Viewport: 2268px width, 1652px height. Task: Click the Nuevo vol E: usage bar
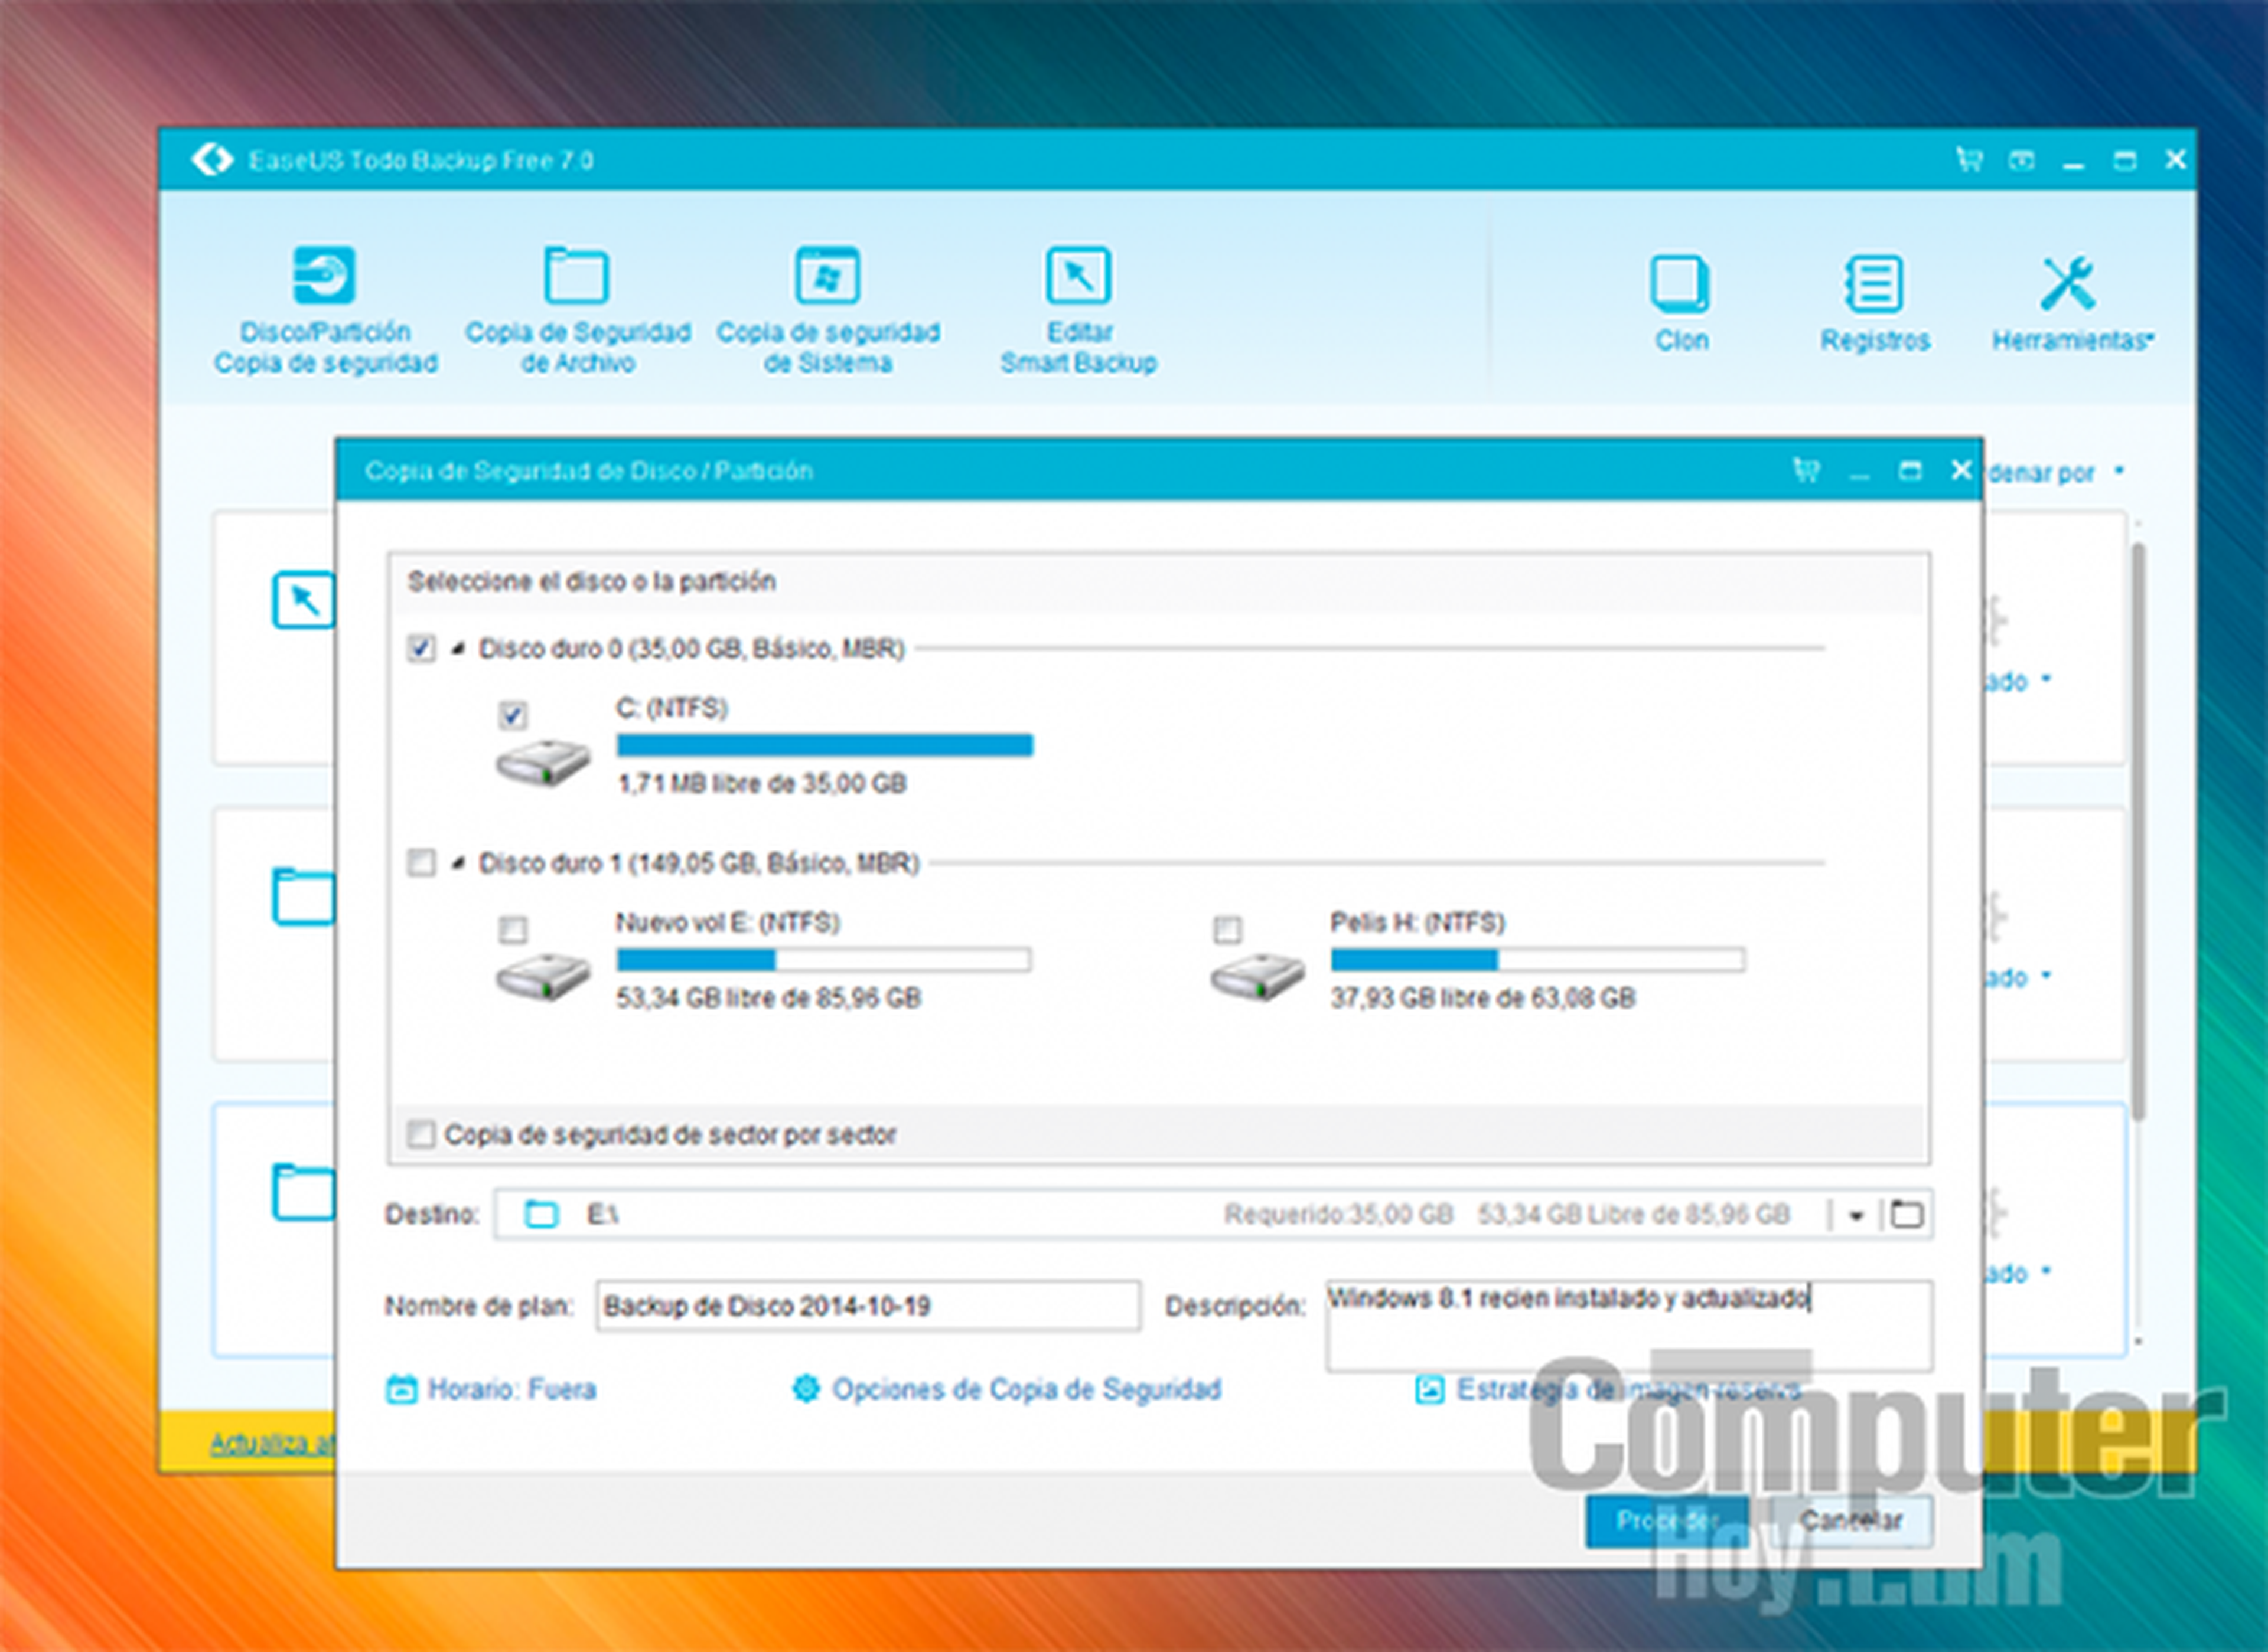coord(825,960)
